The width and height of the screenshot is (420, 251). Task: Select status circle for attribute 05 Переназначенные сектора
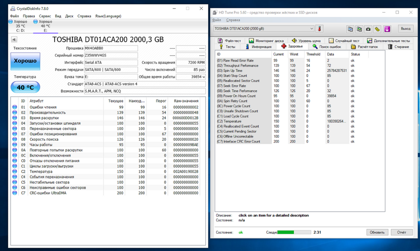point(14,129)
